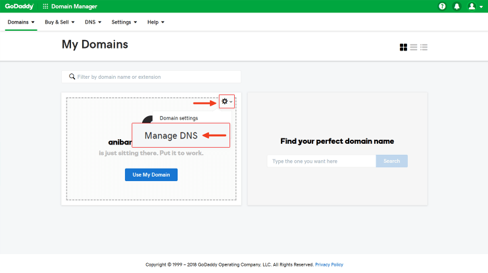Open the apps grid icon beside Domain Manager
Screen dimensions: 488x273
coord(45,6)
